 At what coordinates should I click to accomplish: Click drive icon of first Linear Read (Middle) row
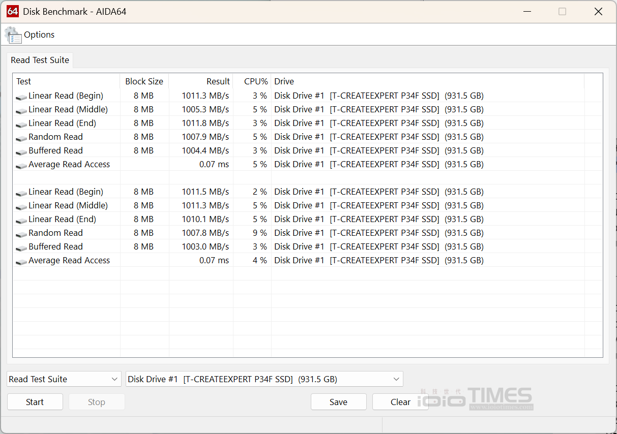(21, 110)
